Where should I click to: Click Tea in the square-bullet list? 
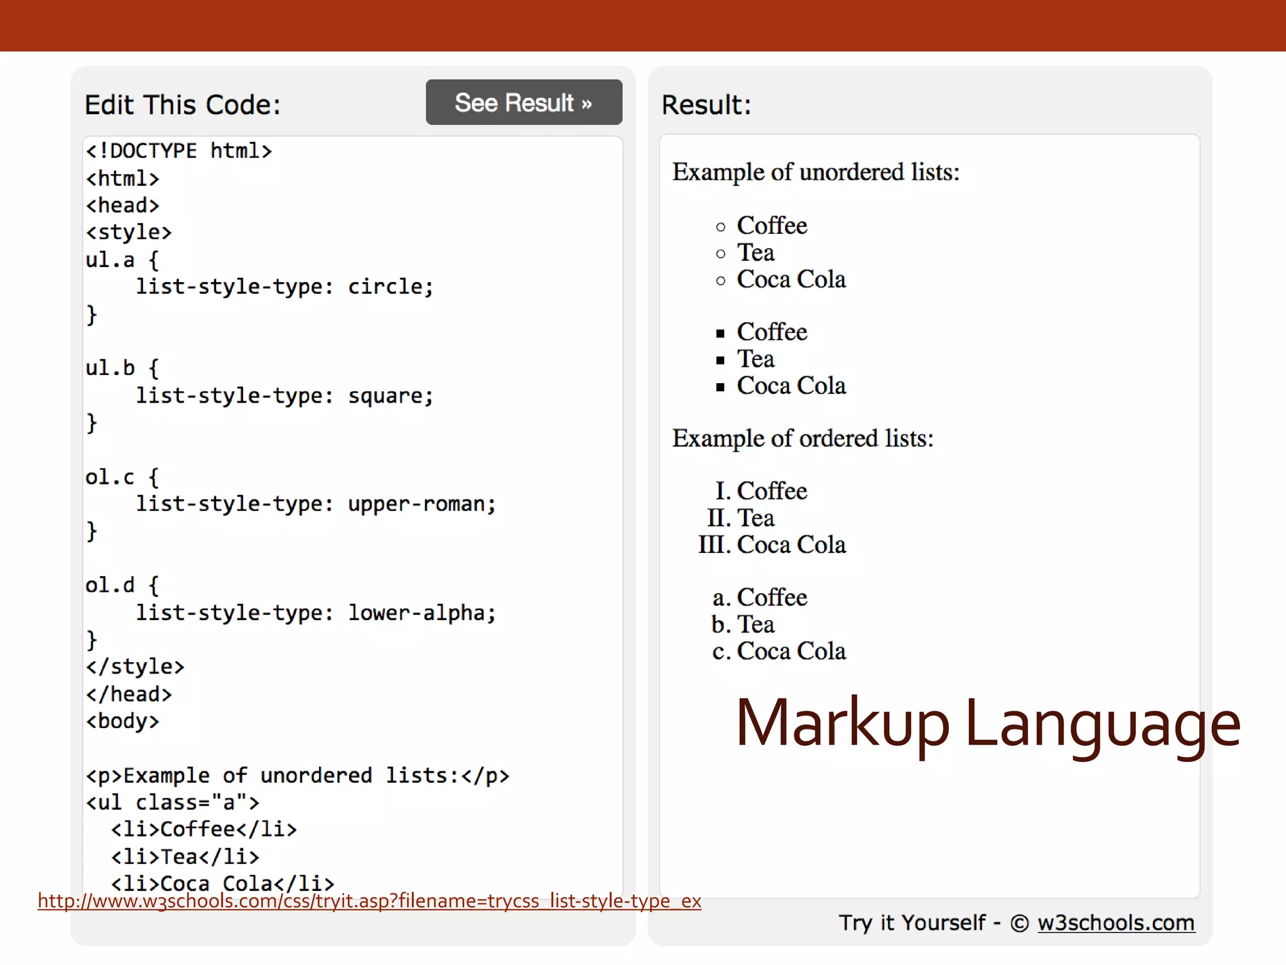coord(755,359)
